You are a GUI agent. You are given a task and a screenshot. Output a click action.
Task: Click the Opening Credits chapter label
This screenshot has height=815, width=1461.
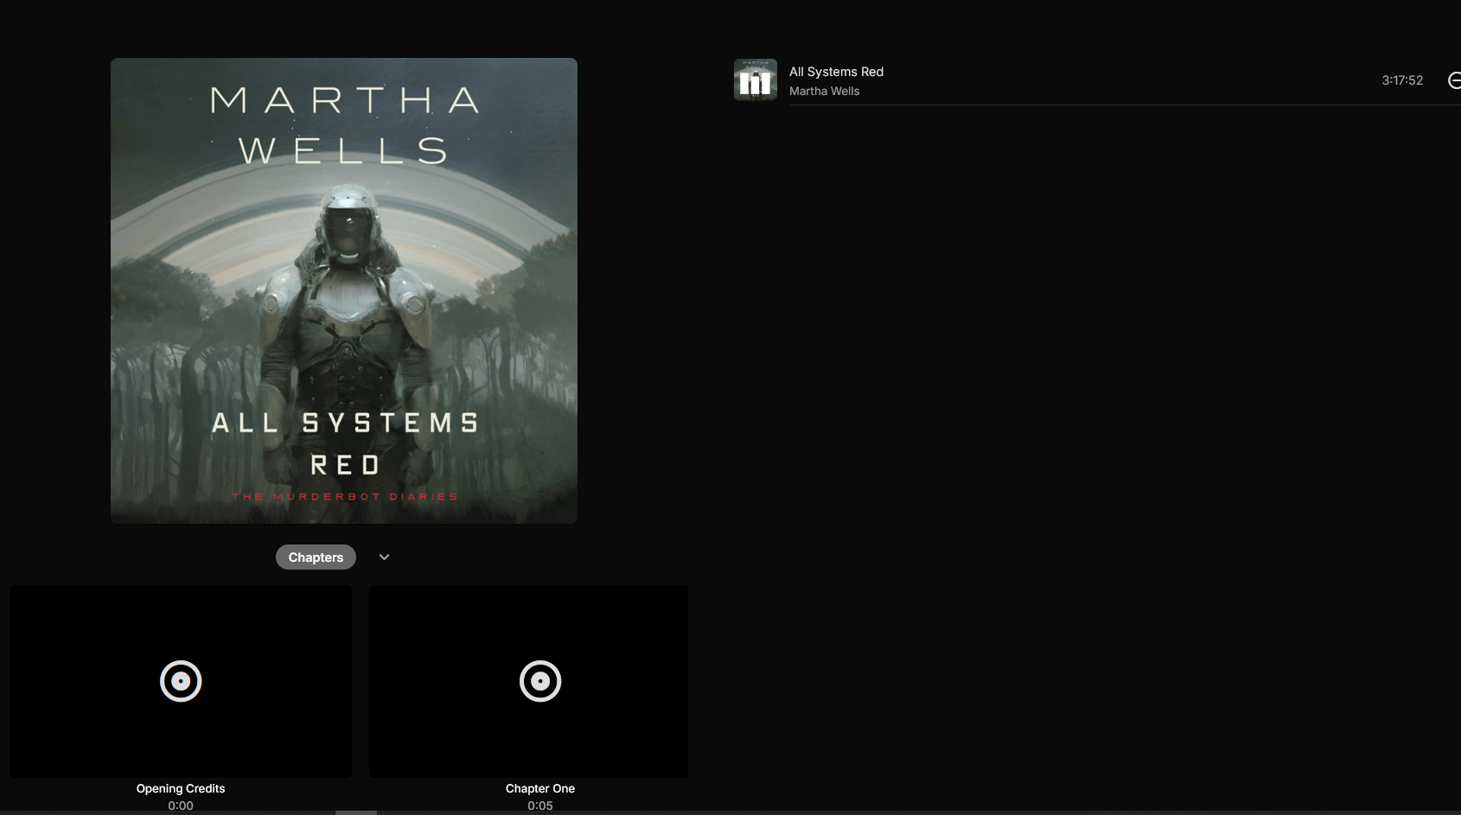coord(181,788)
